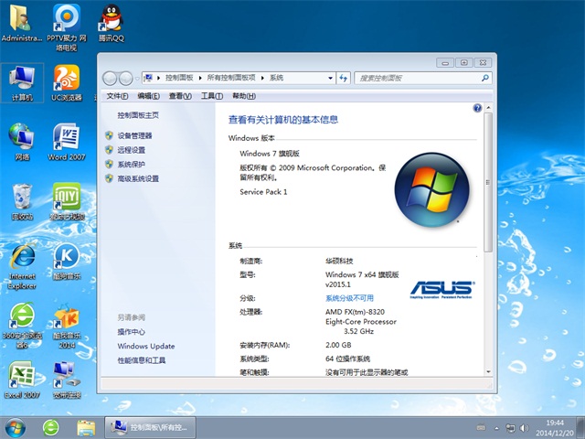Open the 查看(V) menu
Screen dimensions: 585x439
coord(179,96)
